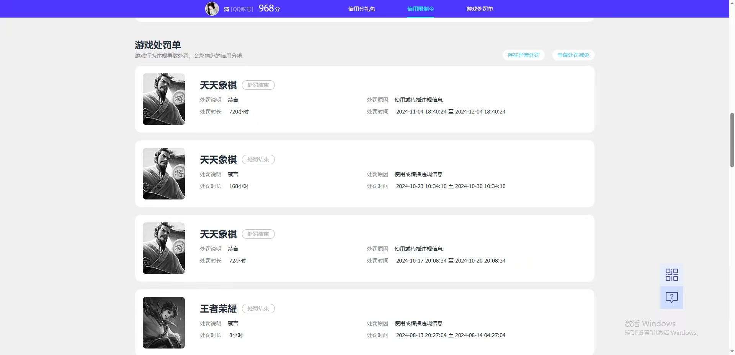Click the scrollbar down arrow
This screenshot has width=735, height=355.
pyautogui.click(x=732, y=351)
